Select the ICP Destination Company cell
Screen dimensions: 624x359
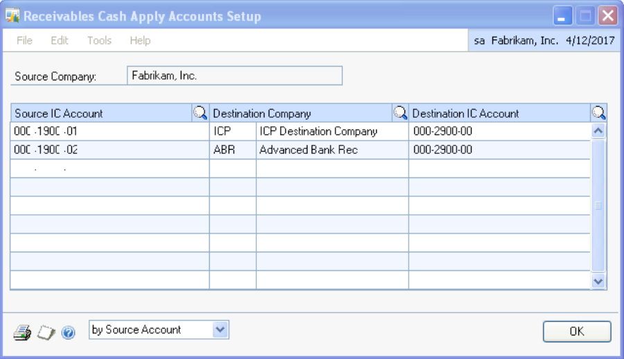(x=332, y=131)
